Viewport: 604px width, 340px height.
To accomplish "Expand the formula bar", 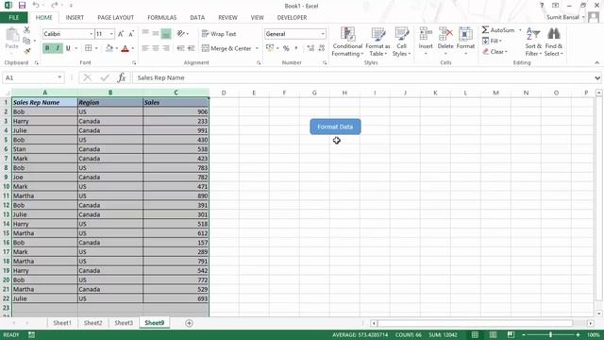I will point(597,77).
